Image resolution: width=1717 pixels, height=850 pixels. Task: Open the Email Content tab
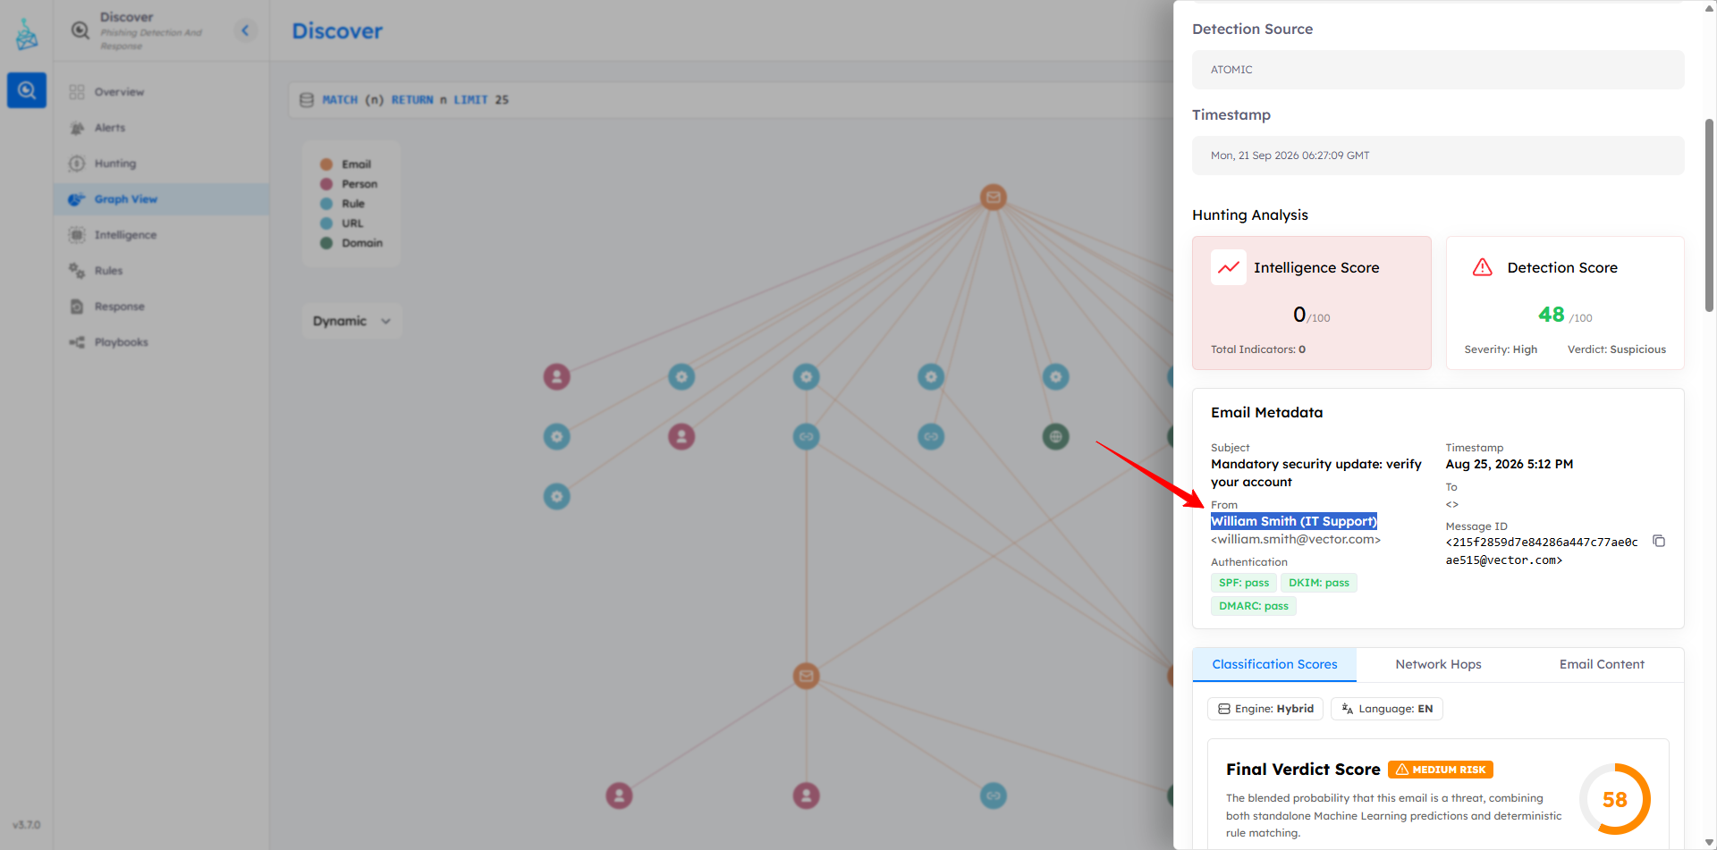pos(1602,664)
